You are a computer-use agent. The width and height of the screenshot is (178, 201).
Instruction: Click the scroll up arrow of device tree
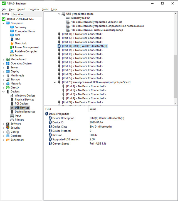click(175, 14)
